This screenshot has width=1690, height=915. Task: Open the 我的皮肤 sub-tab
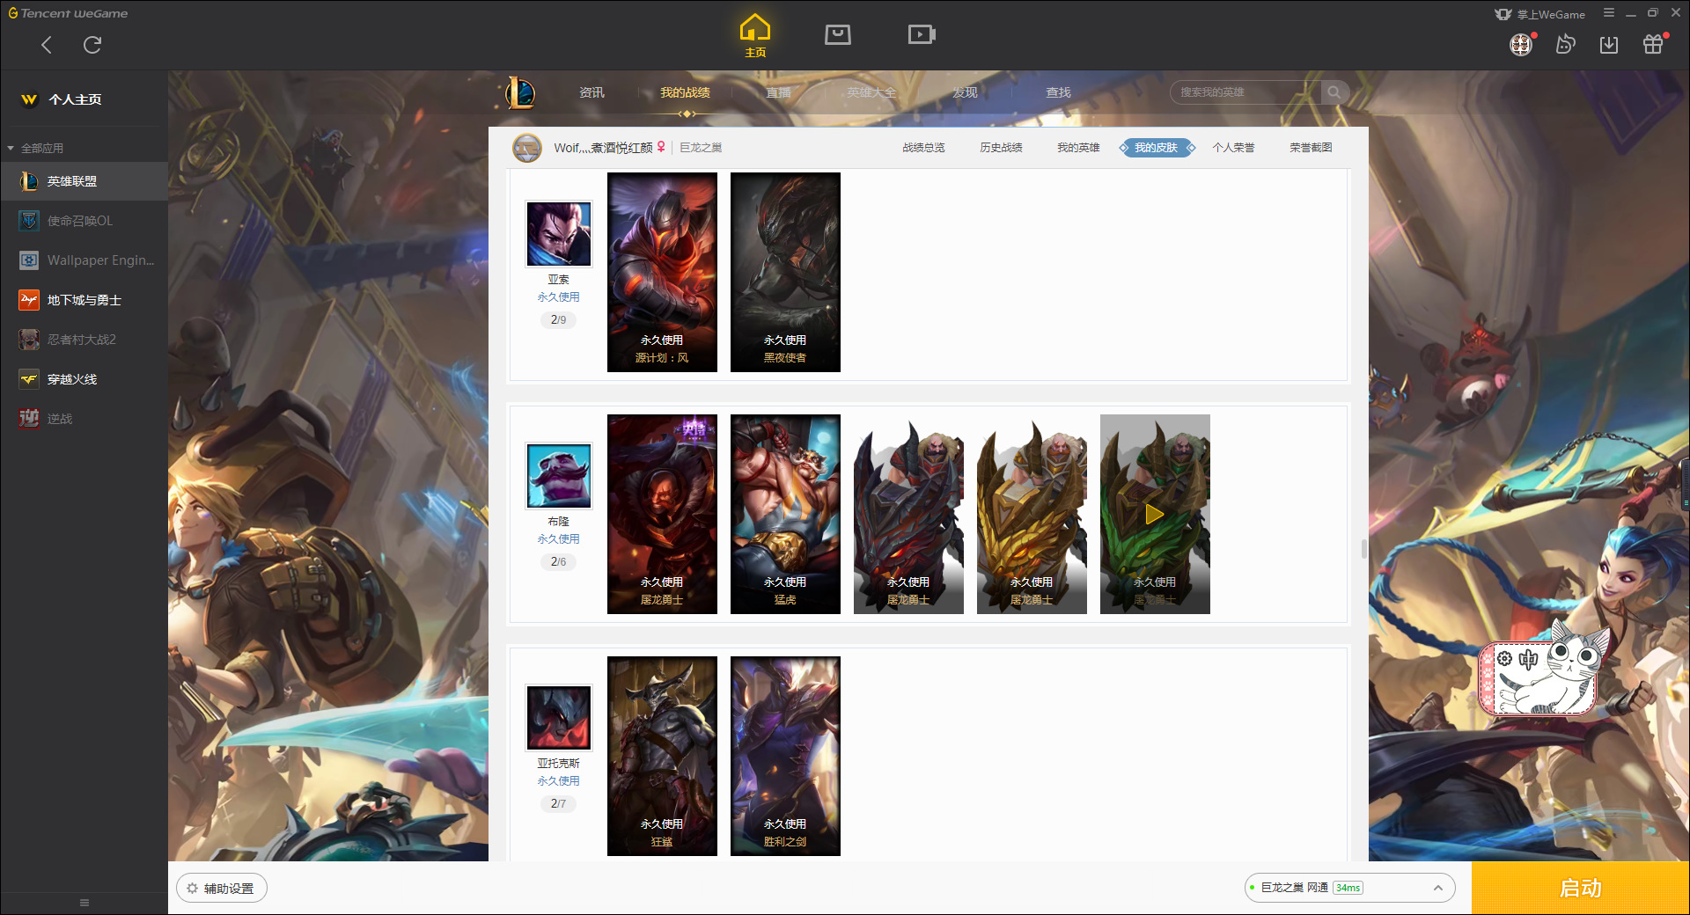[x=1156, y=148]
